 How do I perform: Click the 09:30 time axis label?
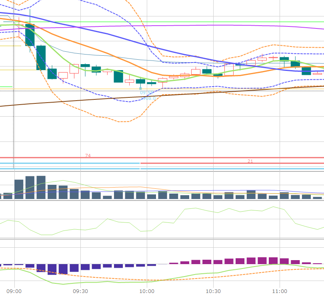[80, 291]
